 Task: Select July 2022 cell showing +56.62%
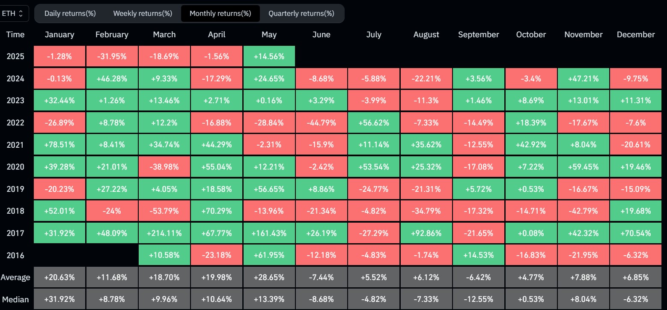[374, 123]
